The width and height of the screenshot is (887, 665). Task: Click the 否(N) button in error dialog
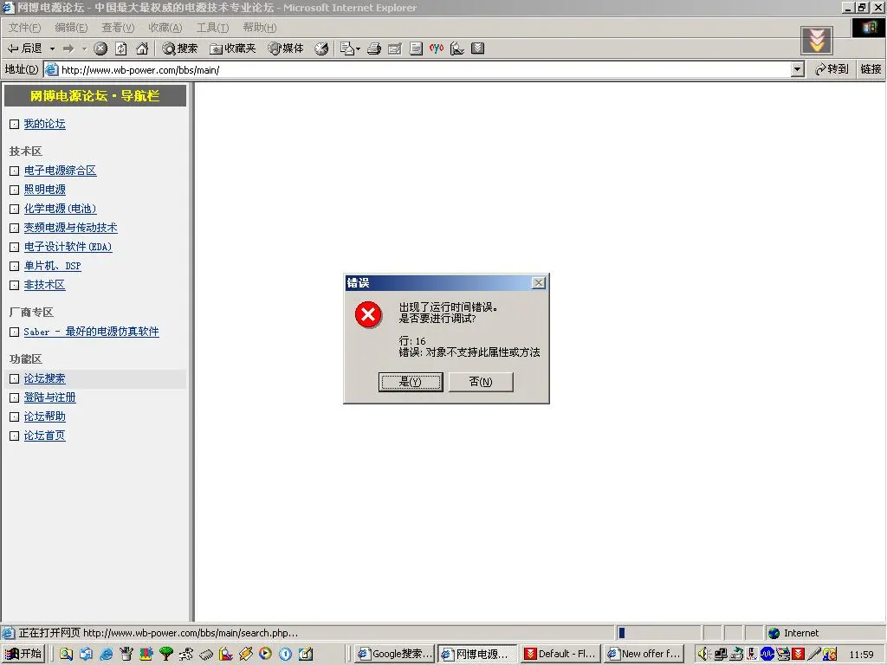point(481,382)
